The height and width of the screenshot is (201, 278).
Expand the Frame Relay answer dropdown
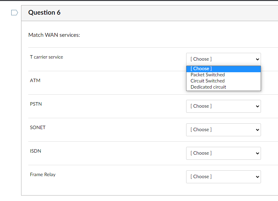(x=224, y=177)
